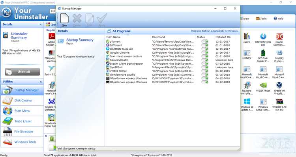Screen dimensions: 296x157
Task: Click the Uninstall button in Details panel
Action: click(22, 72)
